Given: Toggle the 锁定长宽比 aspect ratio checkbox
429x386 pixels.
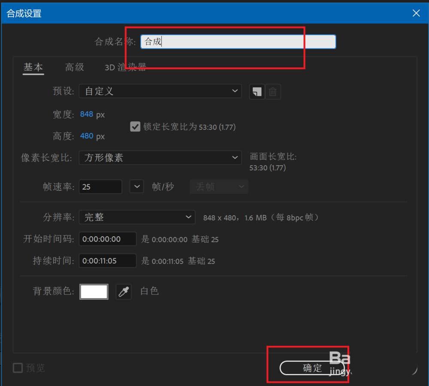Looking at the screenshot, I should [x=134, y=126].
